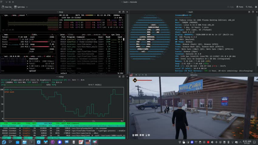Image resolution: width=258 pixels, height=145 pixels.
Task: Click the Peek at Desktop panel icon
Action: click(255, 142)
